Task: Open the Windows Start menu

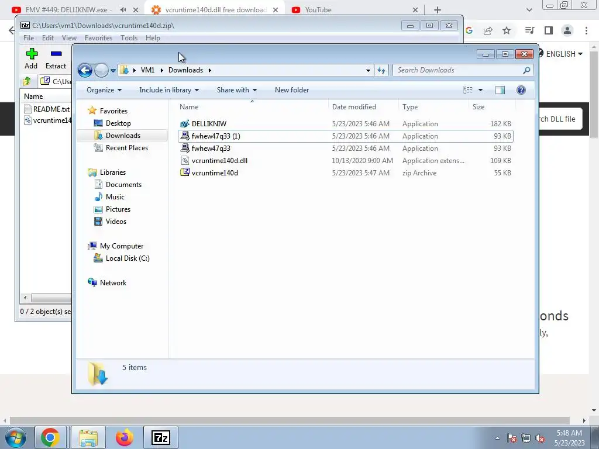Action: tap(15, 437)
